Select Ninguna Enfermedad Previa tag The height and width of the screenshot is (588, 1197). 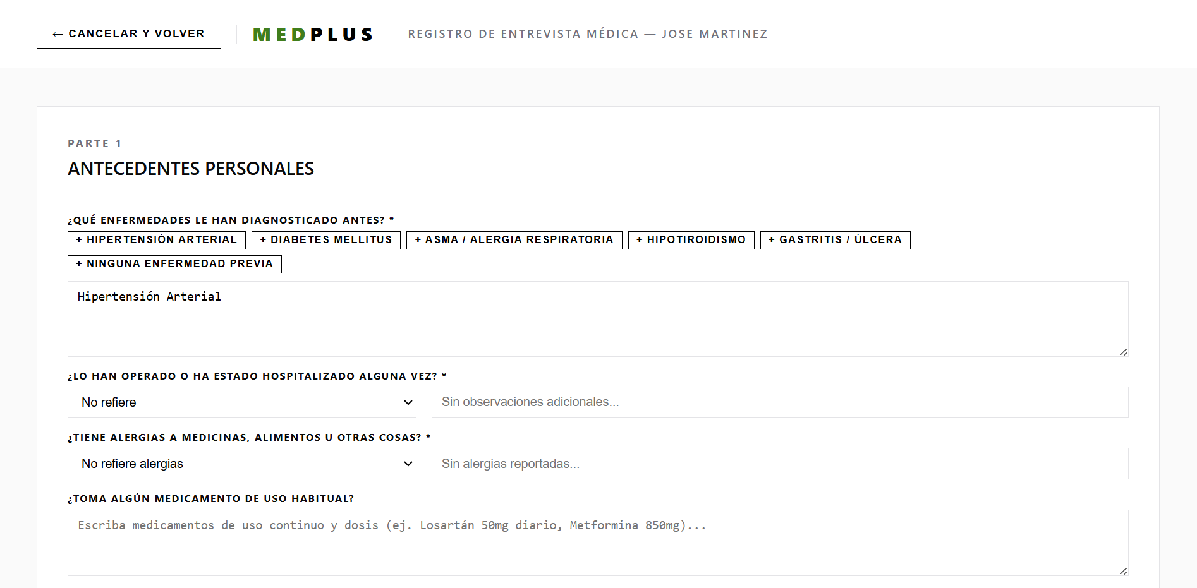pos(174,264)
